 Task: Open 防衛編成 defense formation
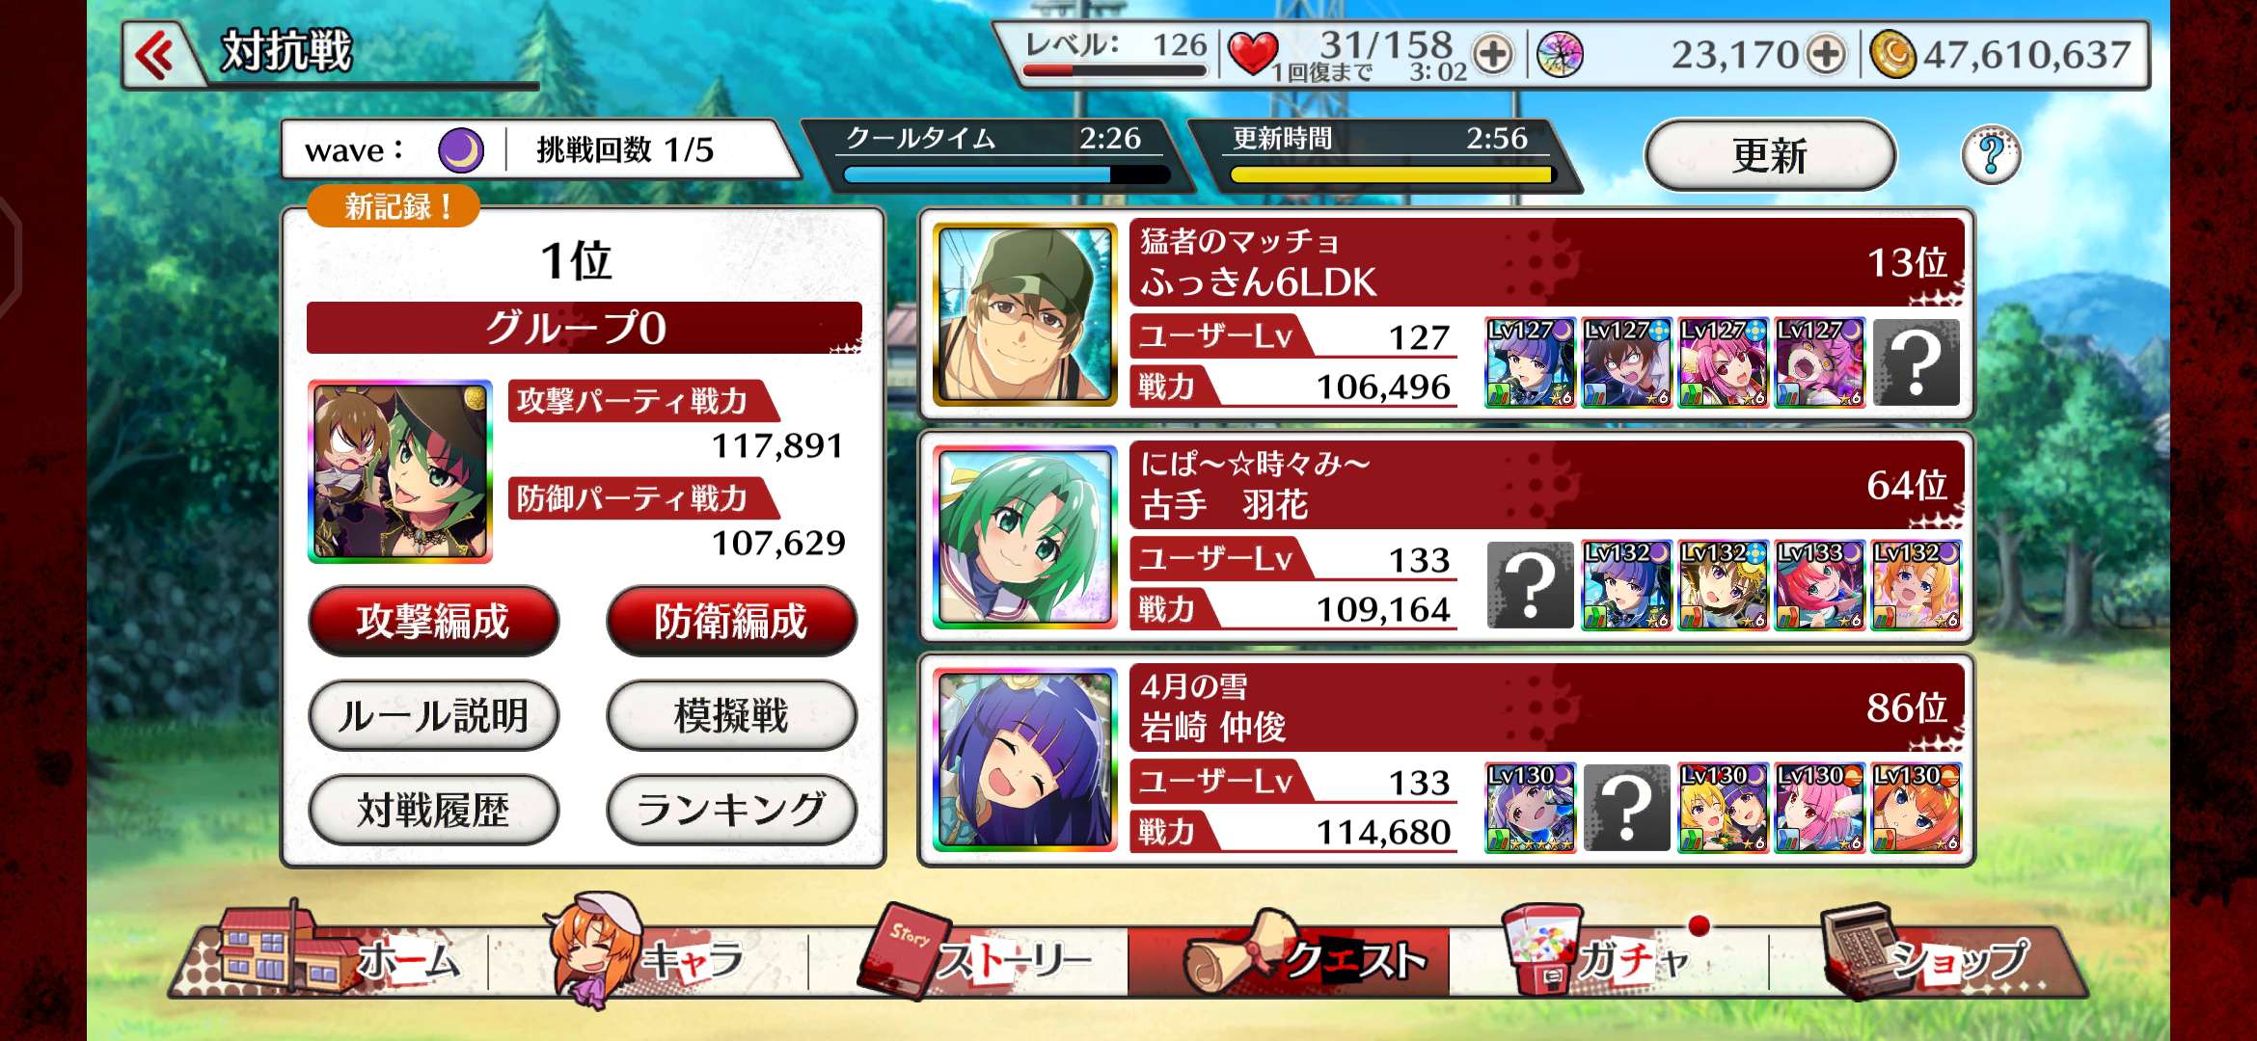tap(731, 621)
